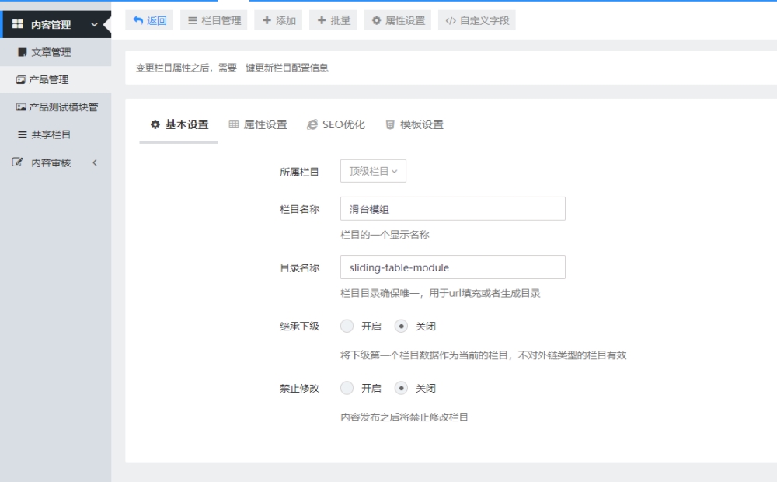Click the image icon beside 产品管理
Viewport: 777px width, 482px height.
coord(21,79)
